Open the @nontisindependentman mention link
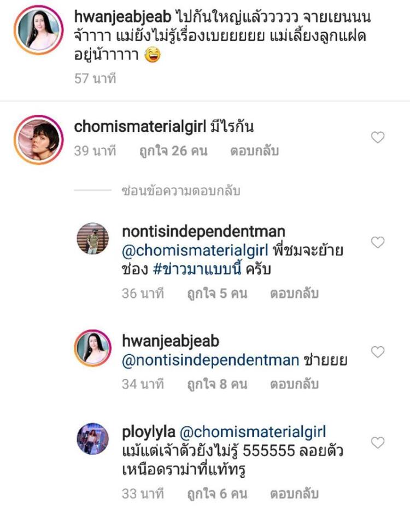 click(x=210, y=360)
